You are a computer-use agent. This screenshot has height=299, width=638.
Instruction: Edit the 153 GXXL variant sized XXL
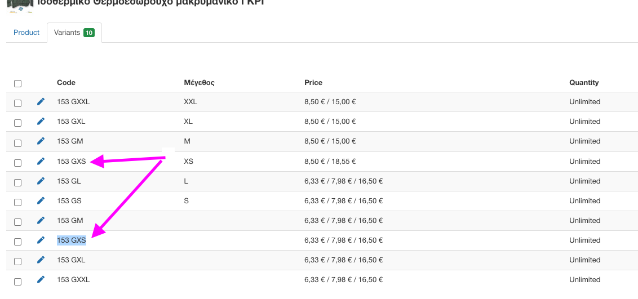[41, 102]
